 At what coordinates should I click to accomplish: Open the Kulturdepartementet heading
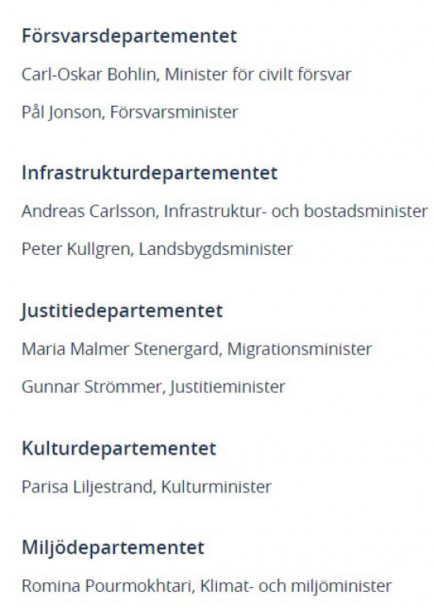119,448
